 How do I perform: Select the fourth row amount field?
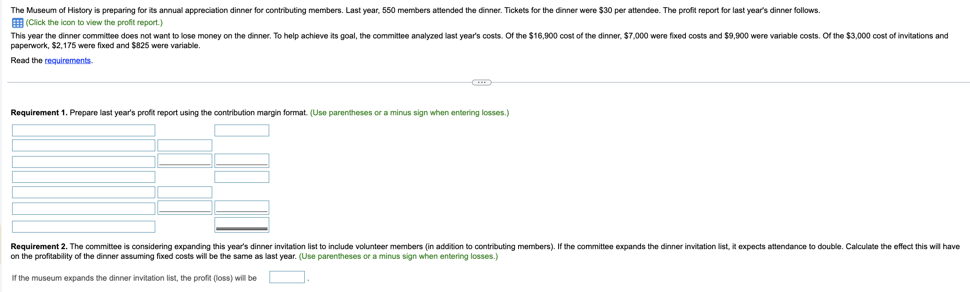coord(241,177)
